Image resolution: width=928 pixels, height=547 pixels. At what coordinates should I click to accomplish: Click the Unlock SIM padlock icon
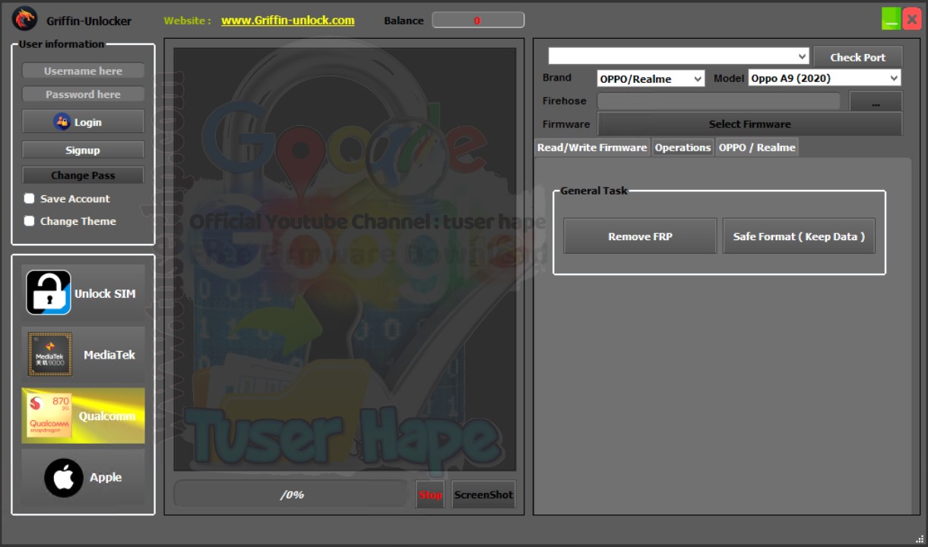tap(49, 292)
